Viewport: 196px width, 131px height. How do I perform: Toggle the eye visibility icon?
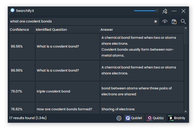tap(165, 21)
